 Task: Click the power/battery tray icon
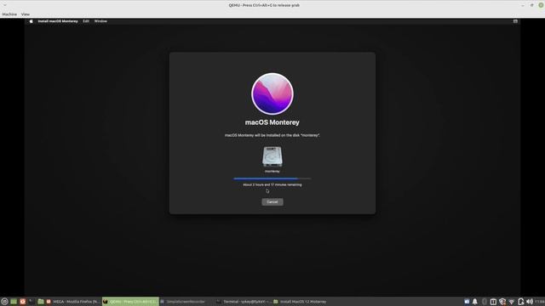pos(520,302)
